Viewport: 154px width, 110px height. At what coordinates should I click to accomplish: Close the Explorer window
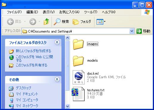point(149,5)
